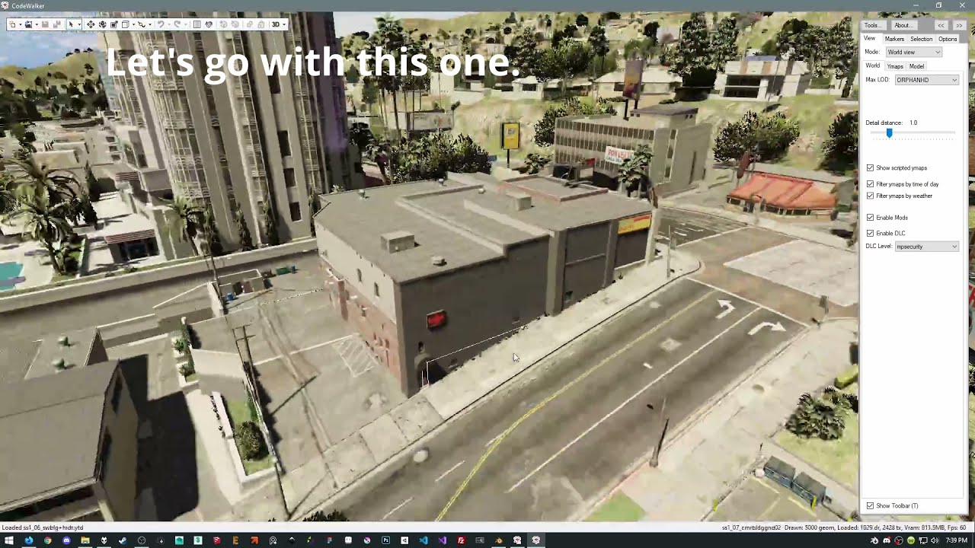
Task: Toggle Show scripted ymaps checkbox
Action: (870, 167)
